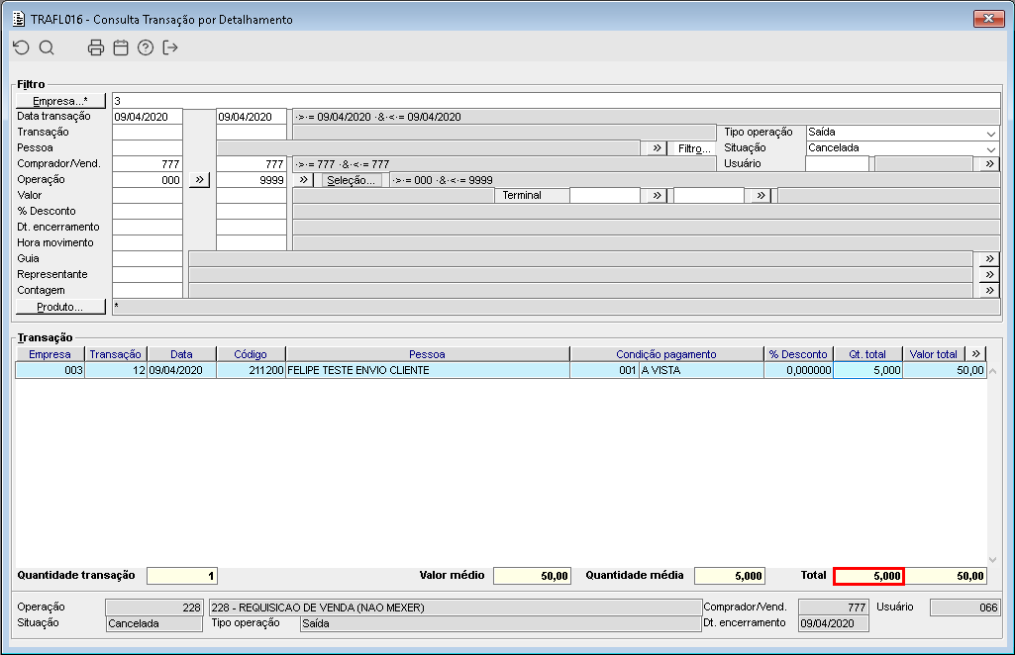Click the scroll up arrow of transaction grid

point(993,371)
